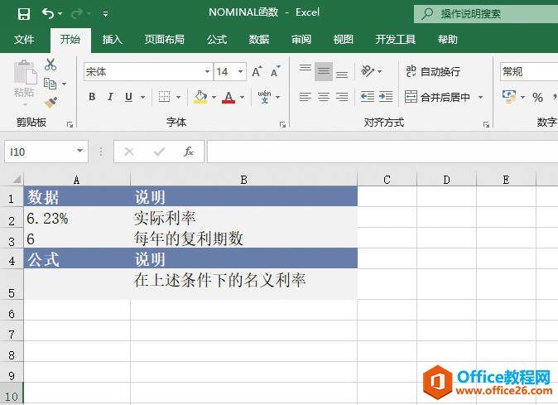Click the Copy icon
Image resolution: width=558 pixels, height=405 pixels.
50,84
